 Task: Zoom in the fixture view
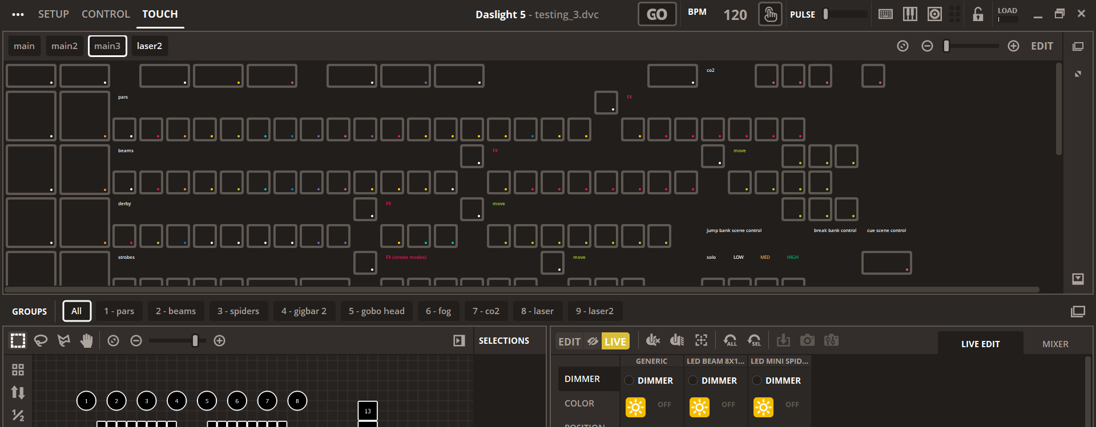tap(219, 341)
